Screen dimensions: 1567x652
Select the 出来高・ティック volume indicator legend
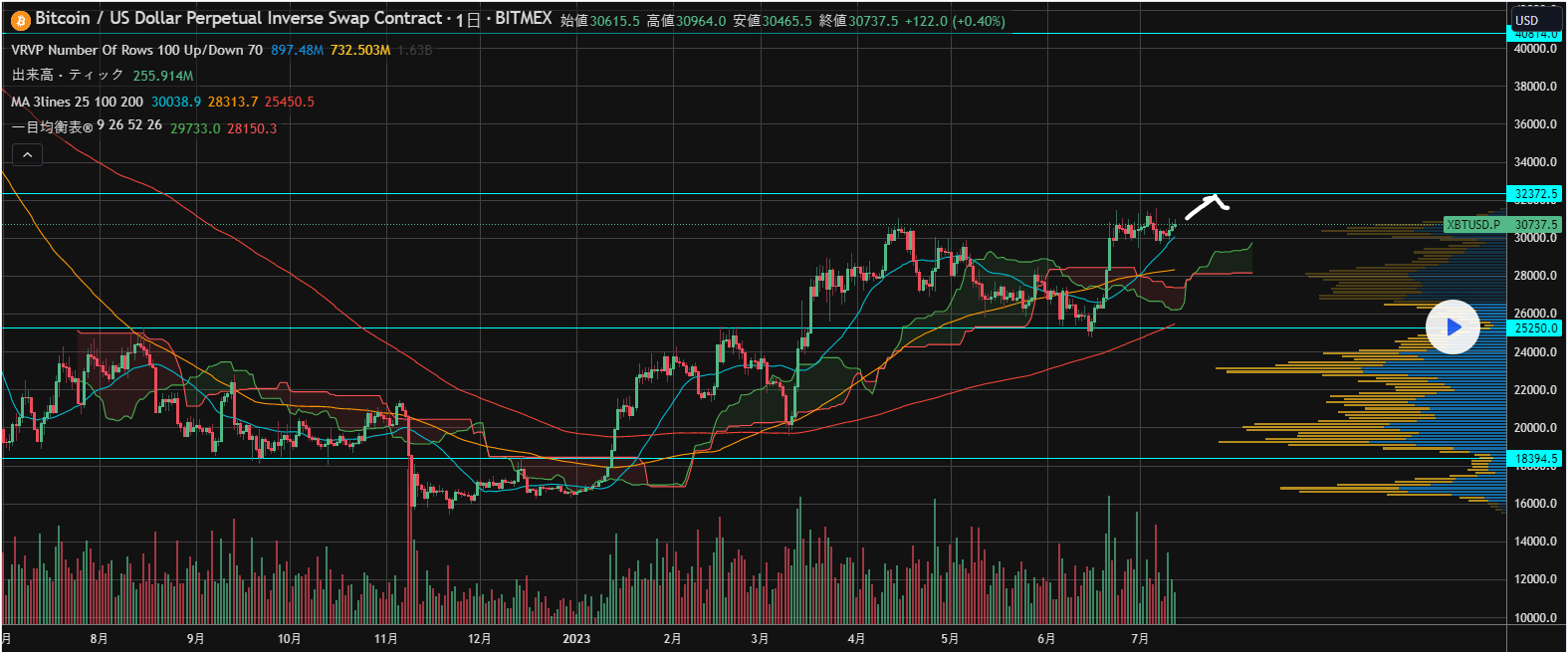(x=68, y=76)
